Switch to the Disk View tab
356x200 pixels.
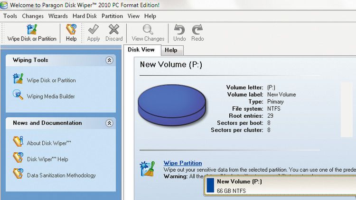tap(142, 50)
